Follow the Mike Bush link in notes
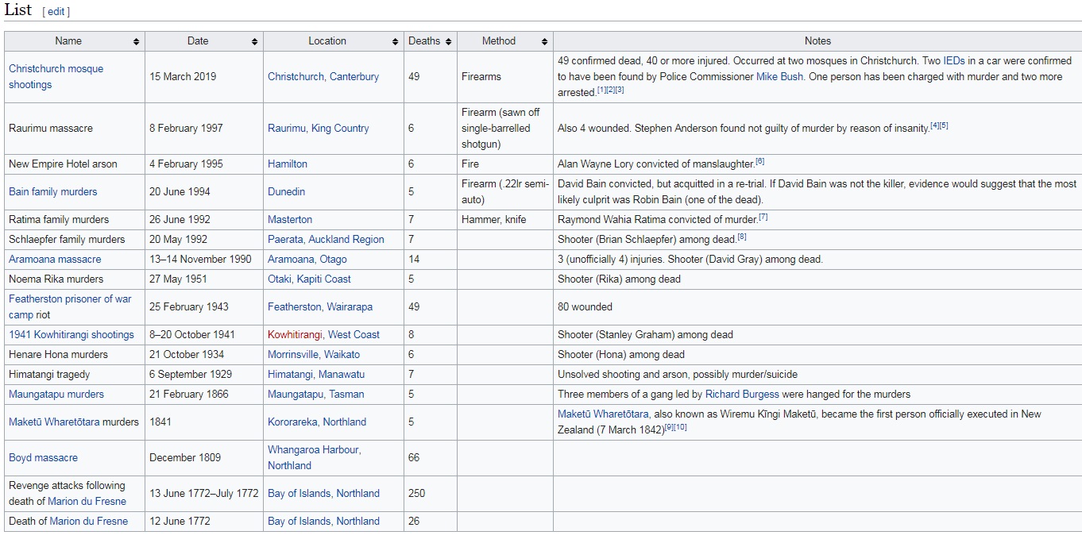The image size is (1082, 543). coord(779,76)
